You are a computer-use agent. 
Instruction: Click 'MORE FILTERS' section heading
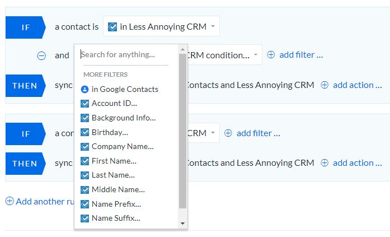(105, 75)
